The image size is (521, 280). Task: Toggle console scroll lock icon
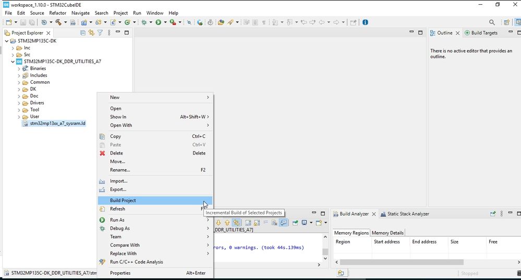pos(257,223)
